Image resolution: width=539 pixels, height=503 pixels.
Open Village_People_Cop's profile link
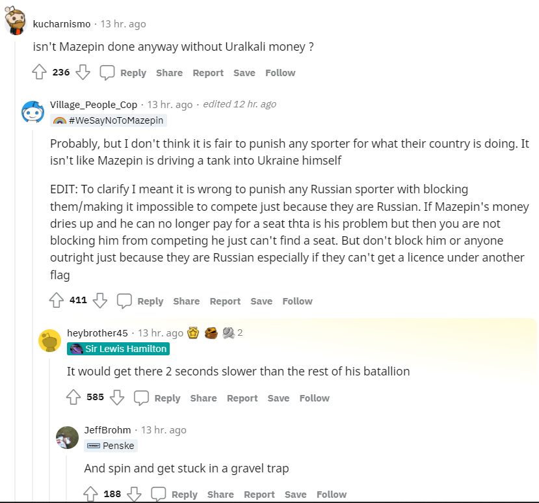pos(94,104)
